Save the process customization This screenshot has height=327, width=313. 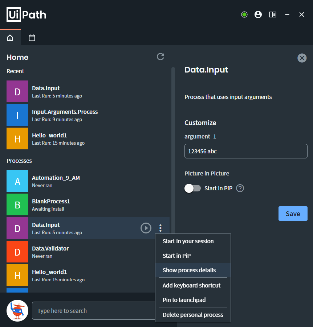click(x=293, y=214)
